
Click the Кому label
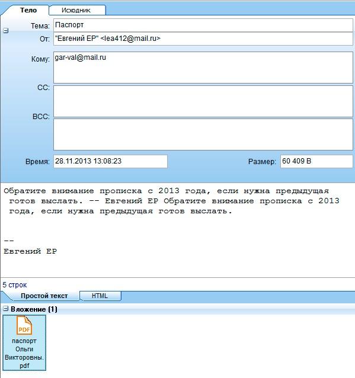point(40,59)
